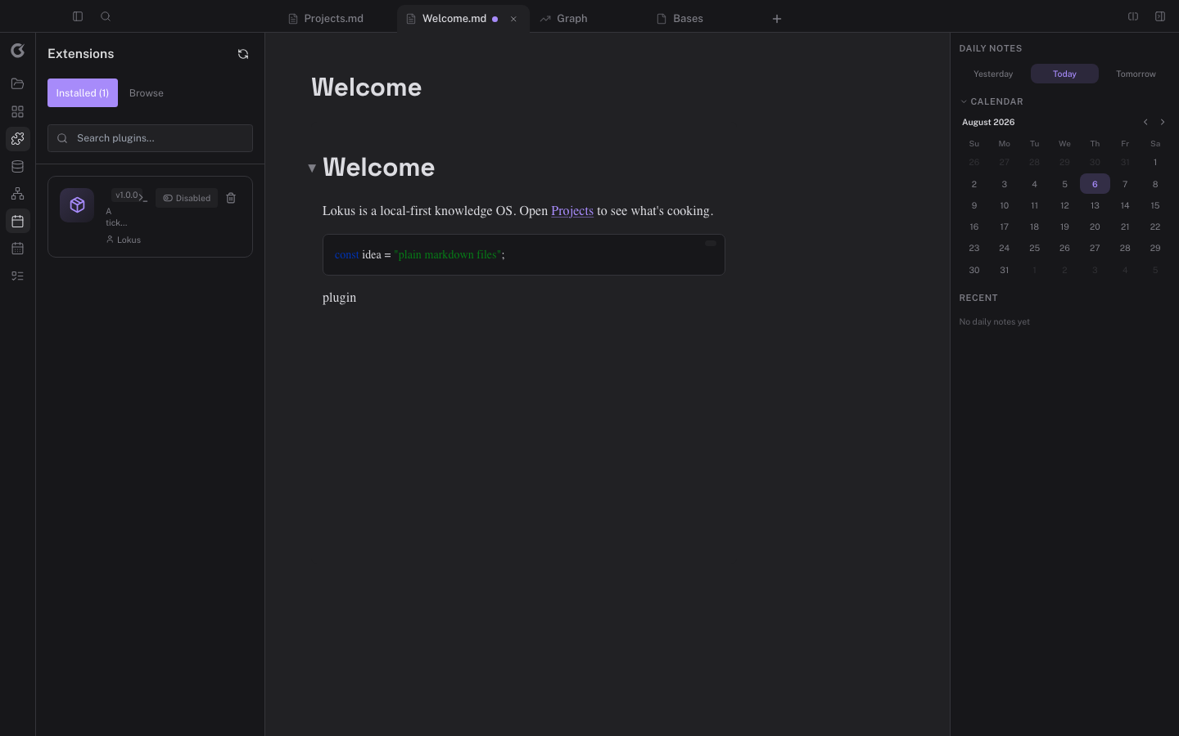Click the code block text "plain markdown files"

click(x=449, y=255)
